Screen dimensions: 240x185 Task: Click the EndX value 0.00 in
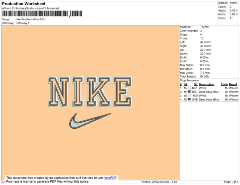(204, 57)
